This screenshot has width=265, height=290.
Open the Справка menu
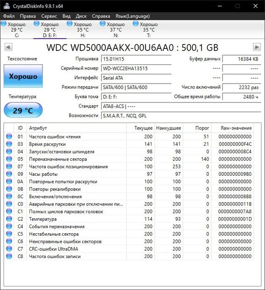pos(101,16)
